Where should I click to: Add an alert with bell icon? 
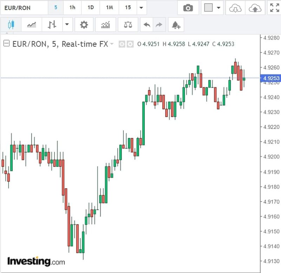(x=176, y=25)
